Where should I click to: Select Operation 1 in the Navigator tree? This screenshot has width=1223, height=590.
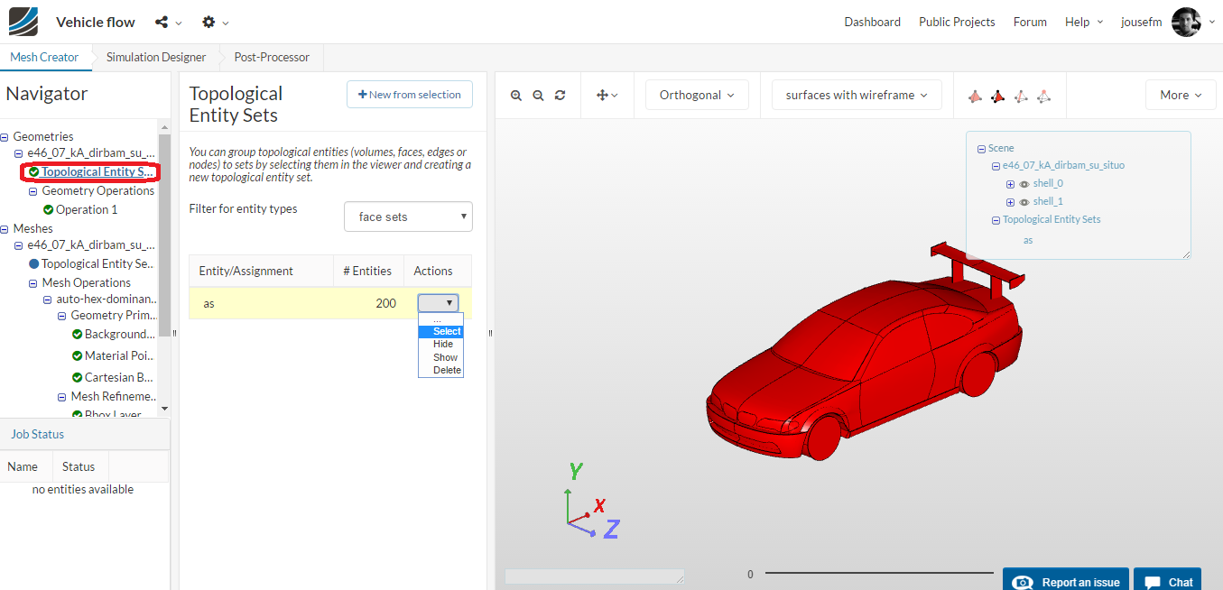tap(87, 209)
